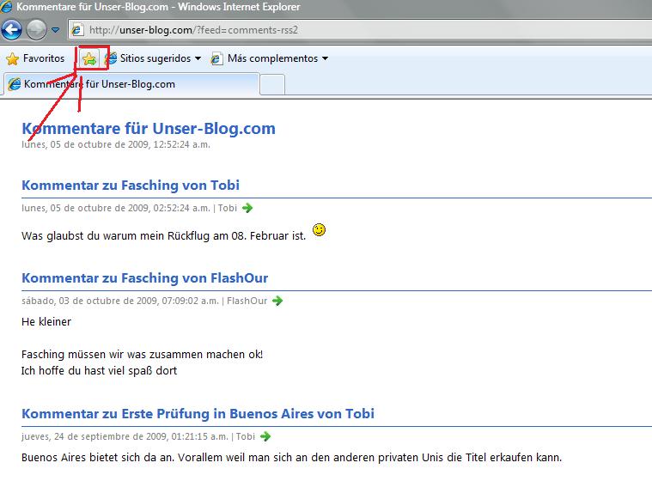Click the page icon in address bar

(x=78, y=31)
